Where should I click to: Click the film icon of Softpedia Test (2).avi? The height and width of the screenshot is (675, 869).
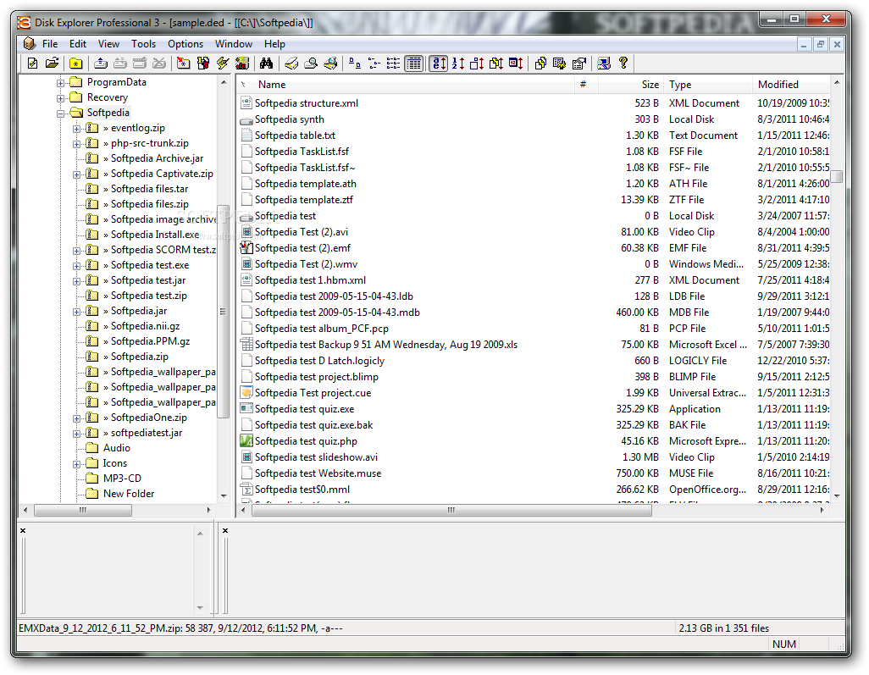pyautogui.click(x=246, y=232)
